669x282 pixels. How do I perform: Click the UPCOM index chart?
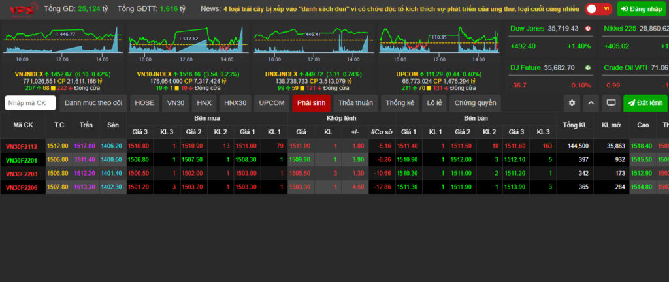[438, 42]
